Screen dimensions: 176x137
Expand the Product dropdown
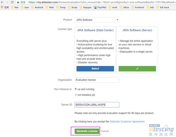(x=97, y=20)
